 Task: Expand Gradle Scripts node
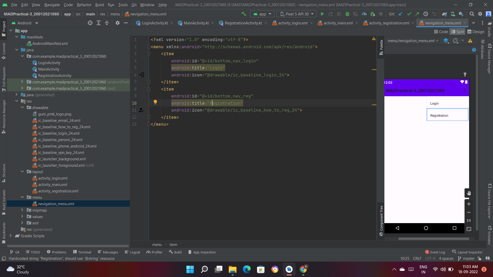point(11,236)
